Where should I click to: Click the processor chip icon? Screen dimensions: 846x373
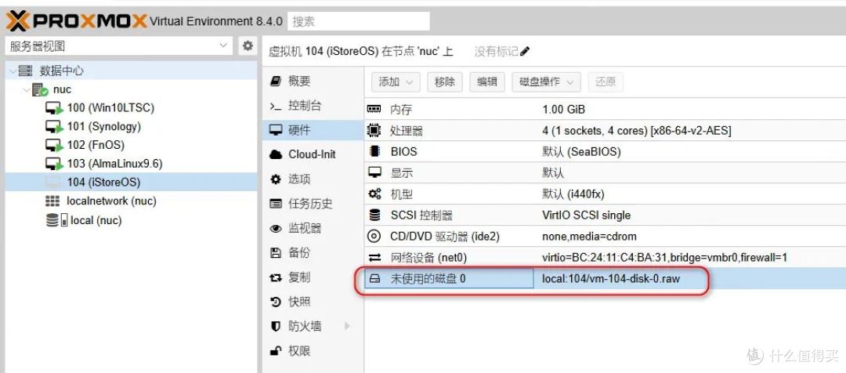(x=374, y=130)
